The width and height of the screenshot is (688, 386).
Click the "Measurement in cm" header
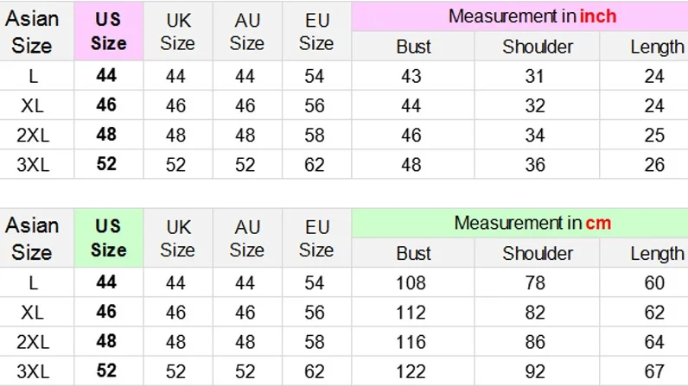point(532,223)
